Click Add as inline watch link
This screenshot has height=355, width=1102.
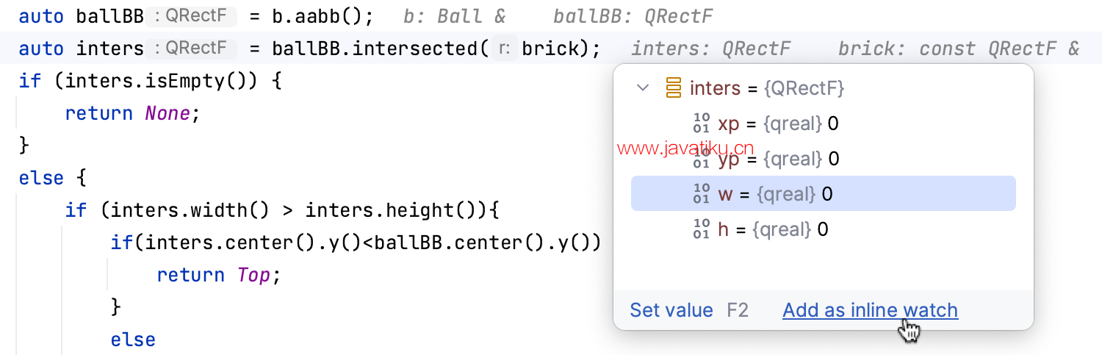pyautogui.click(x=870, y=310)
